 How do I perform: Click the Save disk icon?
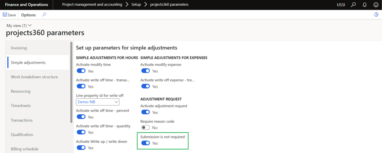pos(5,15)
